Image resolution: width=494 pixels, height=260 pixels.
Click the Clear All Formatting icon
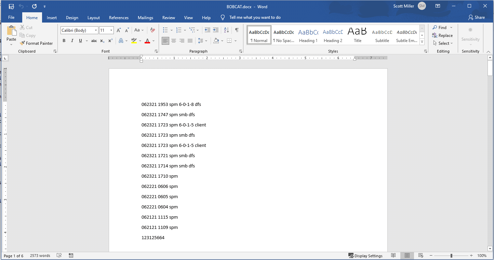pos(152,30)
